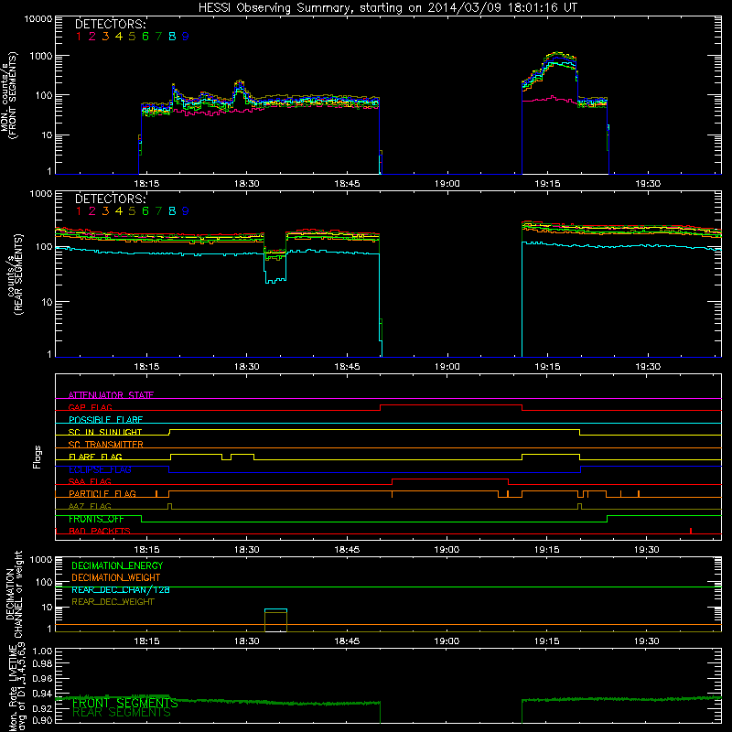
Task: Click the FLARE_FLAG label
Action: 95,457
